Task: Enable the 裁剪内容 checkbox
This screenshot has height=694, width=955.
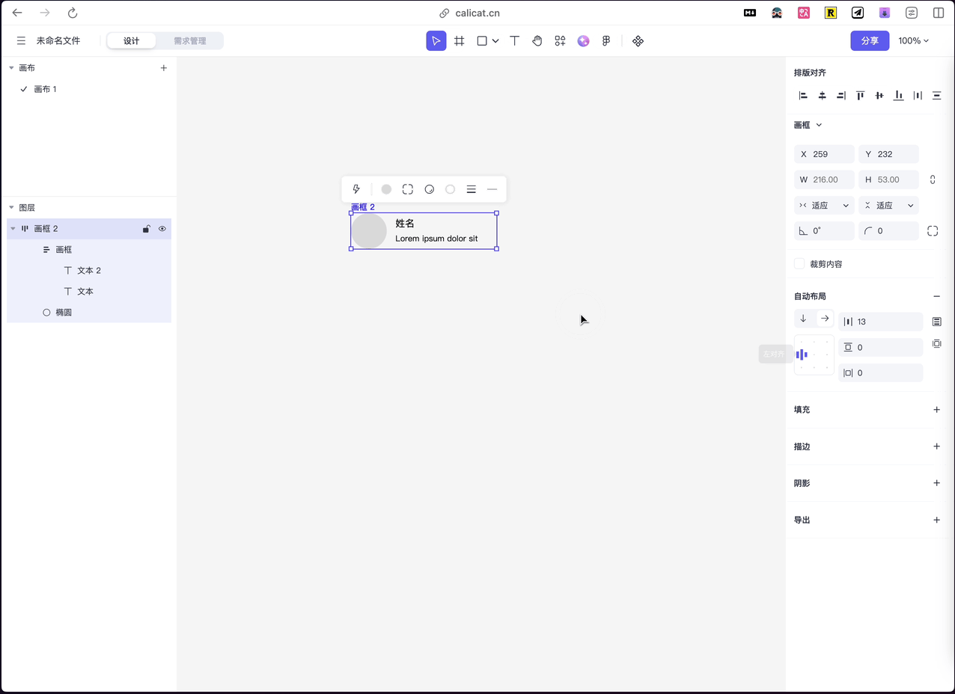Action: point(799,263)
